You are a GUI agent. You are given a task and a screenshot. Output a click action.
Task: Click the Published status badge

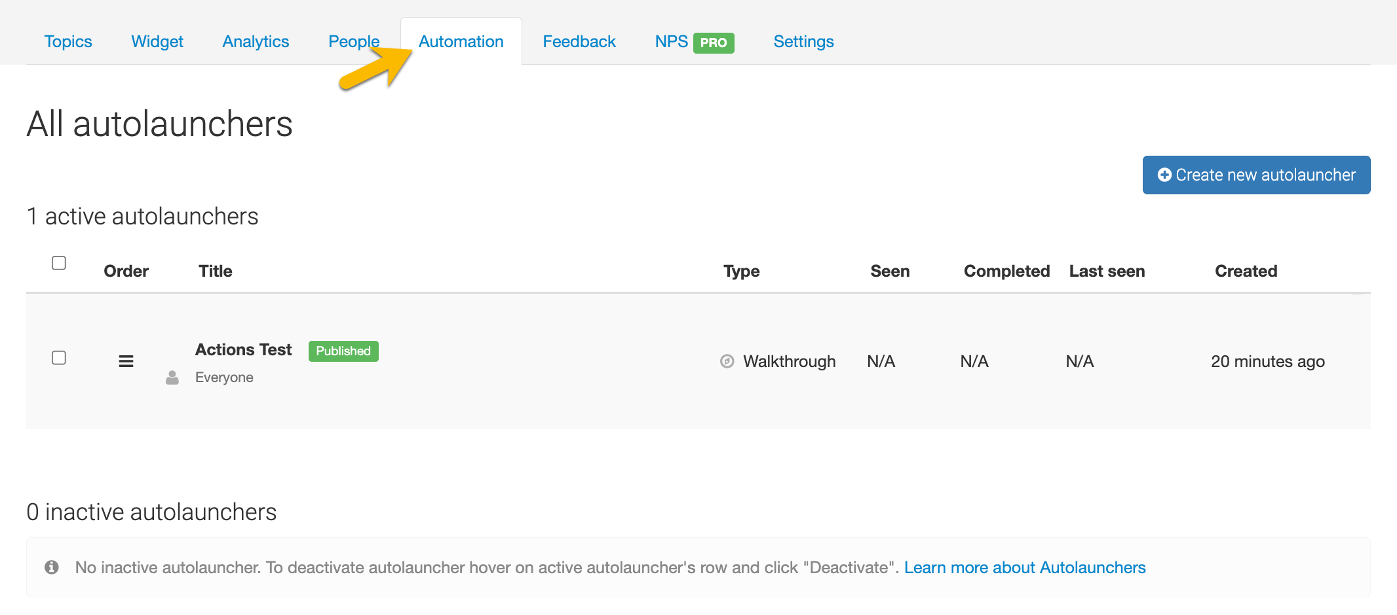(343, 351)
